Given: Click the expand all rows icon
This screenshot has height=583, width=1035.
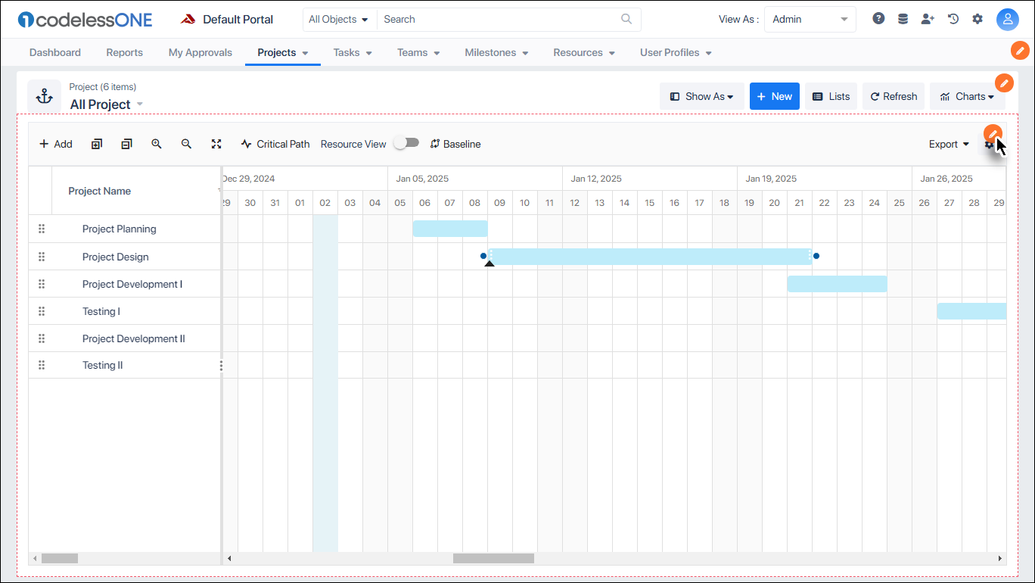Looking at the screenshot, I should click(96, 144).
